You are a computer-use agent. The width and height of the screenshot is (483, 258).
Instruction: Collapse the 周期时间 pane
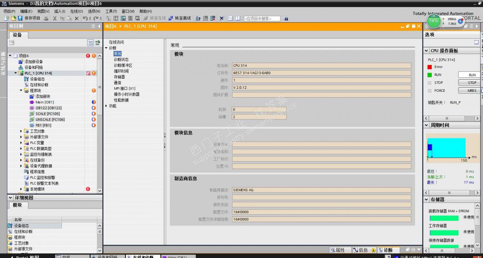coord(427,125)
